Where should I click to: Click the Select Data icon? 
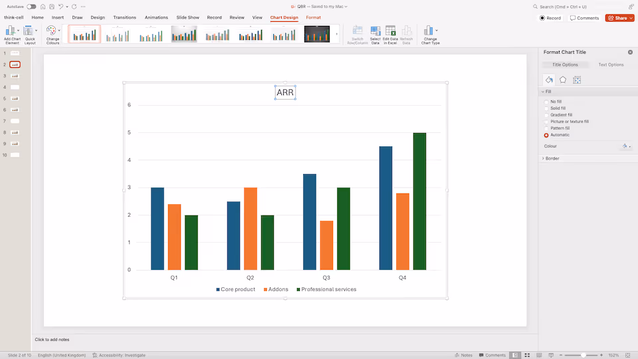(375, 31)
